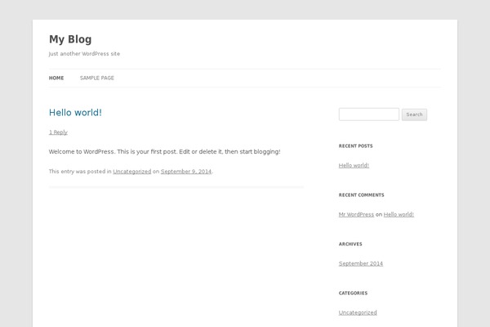Click the Recent Posts widget heading
This screenshot has height=327, width=490.
click(355, 146)
